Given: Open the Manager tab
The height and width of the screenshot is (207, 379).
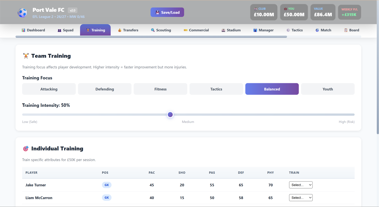Looking at the screenshot, I should [263, 30].
